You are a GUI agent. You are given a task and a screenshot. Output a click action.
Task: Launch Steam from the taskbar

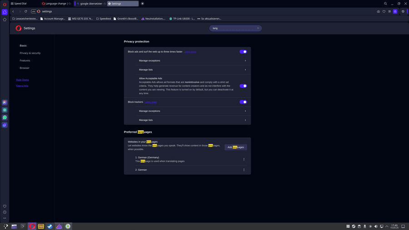[50, 226]
